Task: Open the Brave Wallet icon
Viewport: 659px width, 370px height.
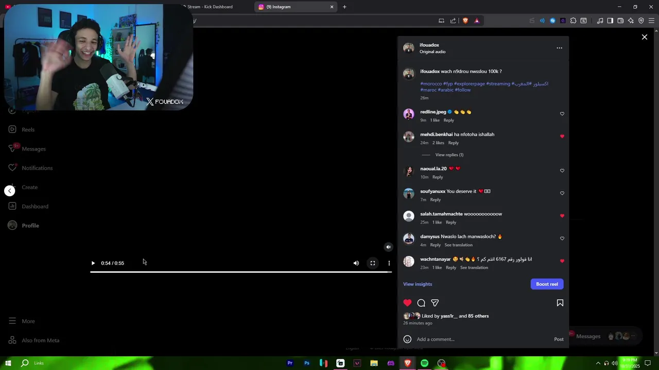Action: point(620,21)
